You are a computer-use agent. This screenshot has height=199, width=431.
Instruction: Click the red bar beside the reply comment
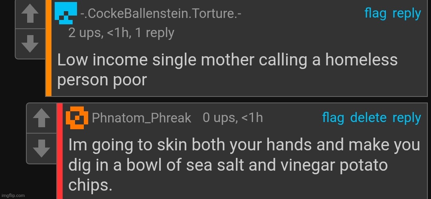59,152
